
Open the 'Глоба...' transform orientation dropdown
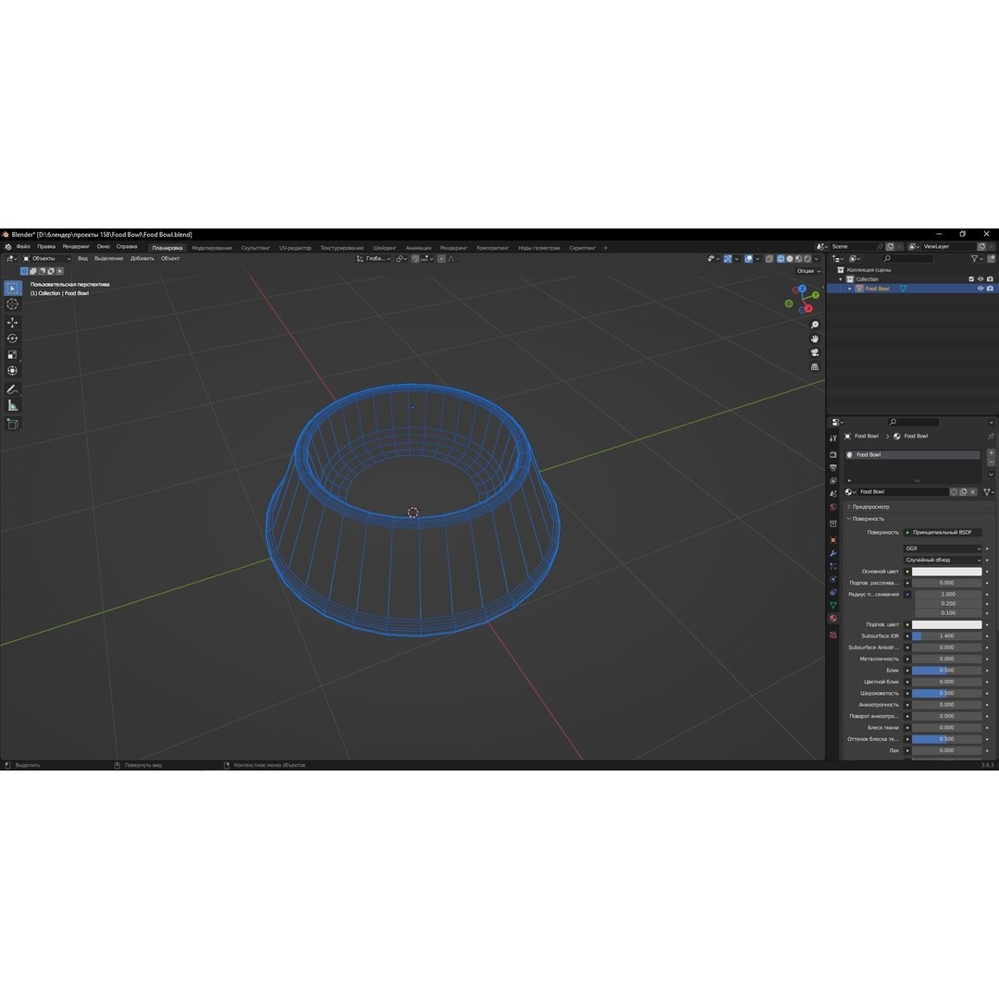tap(374, 259)
